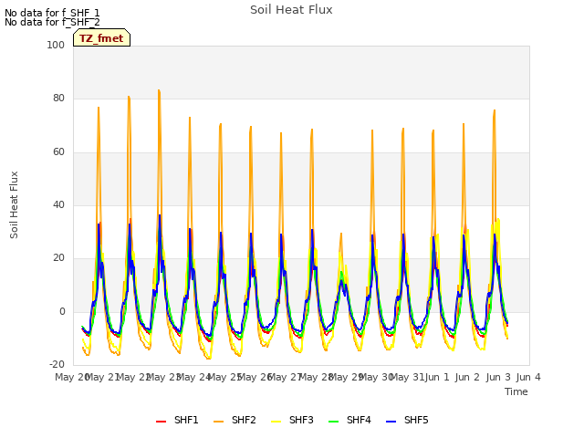The image size is (584, 438).
Task: Click the y-axis tick label -20
Action: click(x=57, y=365)
